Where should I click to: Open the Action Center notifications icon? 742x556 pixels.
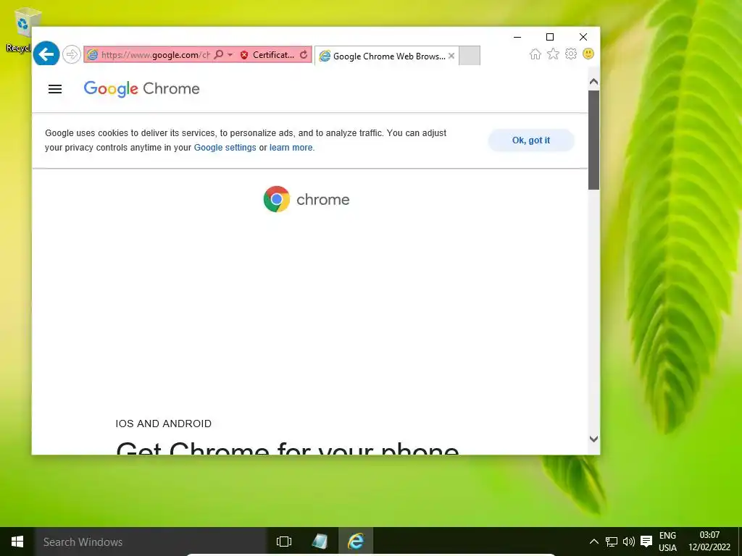646,542
